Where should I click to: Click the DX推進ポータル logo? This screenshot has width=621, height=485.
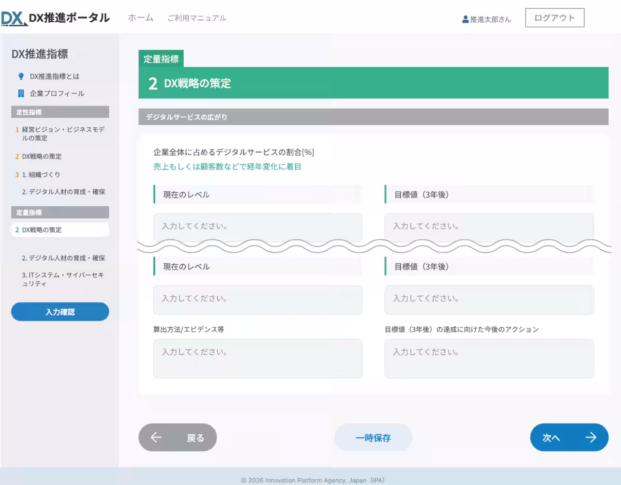coord(55,18)
